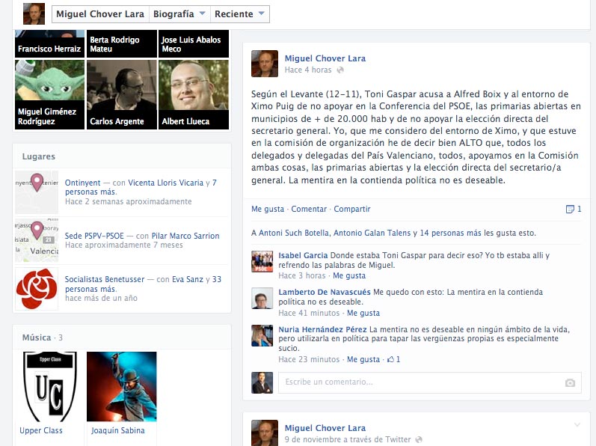Open Pilar Marco Sarrion profile link
This screenshot has height=446, width=596.
click(185, 236)
